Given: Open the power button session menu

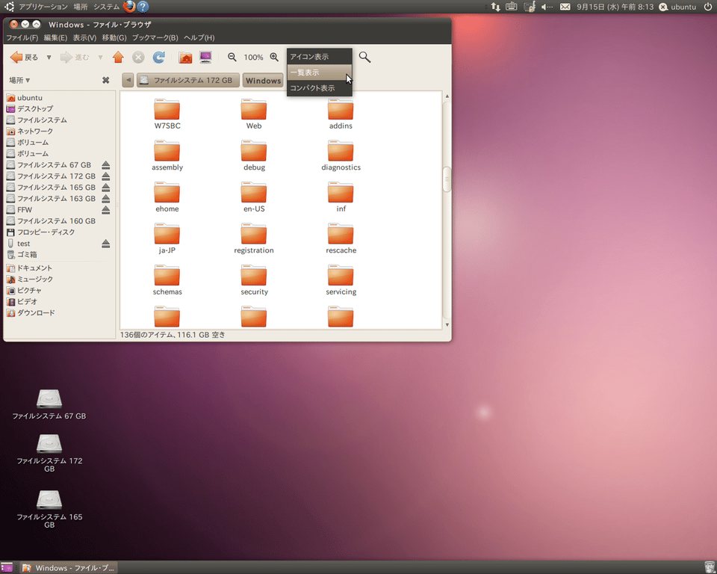Looking at the screenshot, I should pos(707,7).
